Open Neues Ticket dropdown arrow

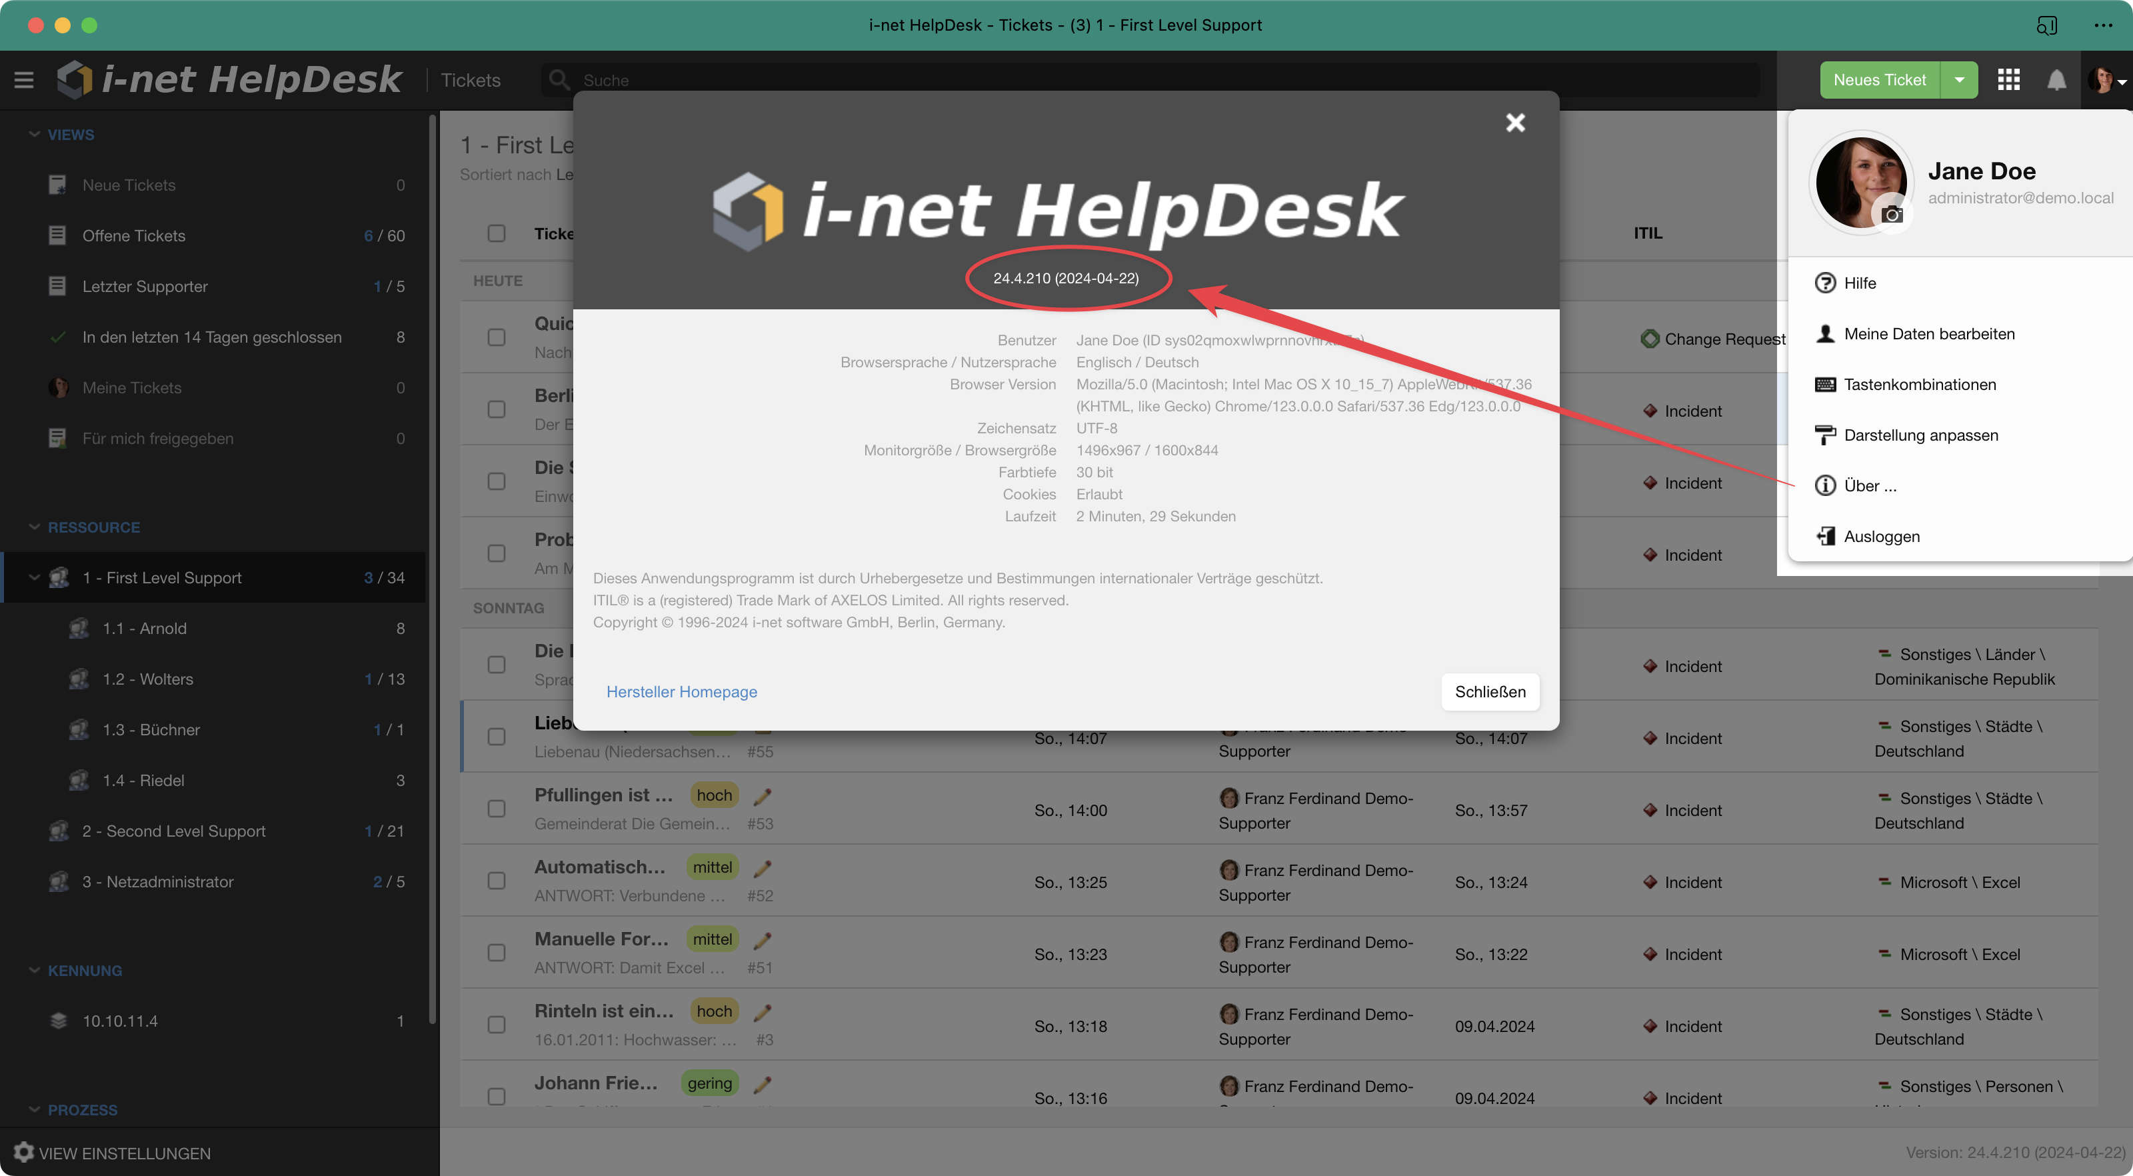point(1959,80)
